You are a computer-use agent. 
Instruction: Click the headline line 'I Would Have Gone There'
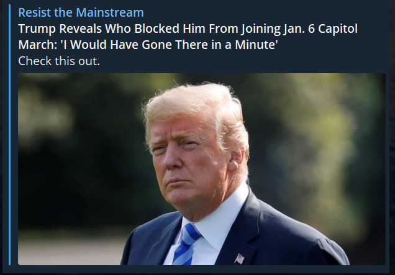click(148, 45)
